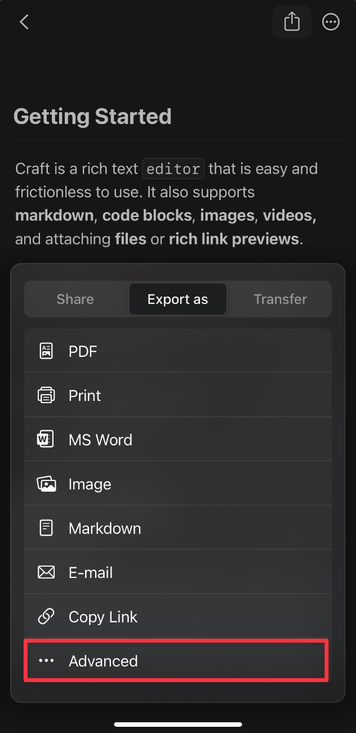This screenshot has width=356, height=733.
Task: Switch to the Share tab
Action: point(75,299)
